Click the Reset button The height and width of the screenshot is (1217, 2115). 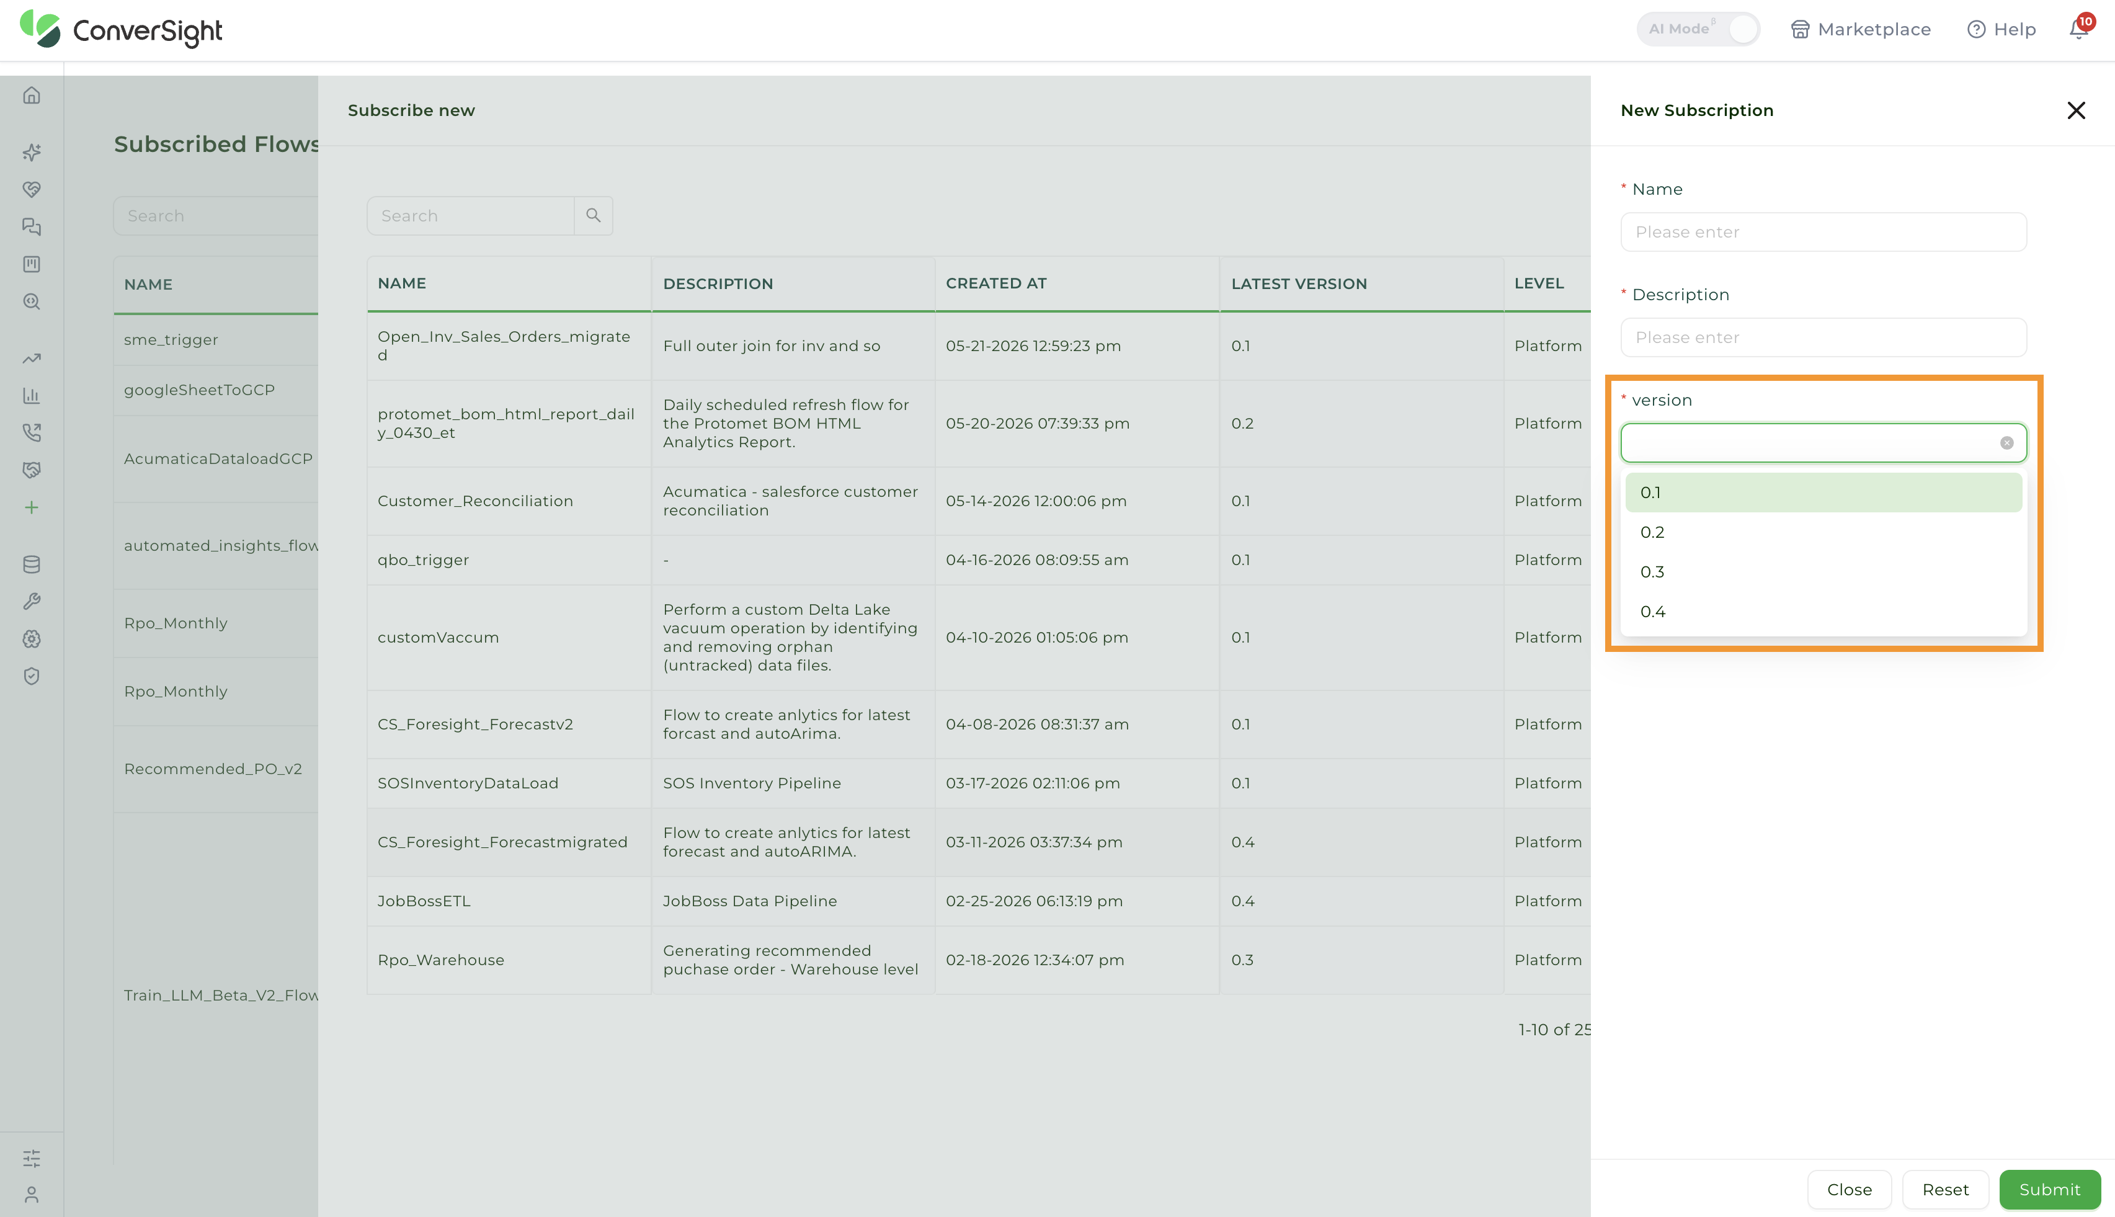pos(1945,1190)
